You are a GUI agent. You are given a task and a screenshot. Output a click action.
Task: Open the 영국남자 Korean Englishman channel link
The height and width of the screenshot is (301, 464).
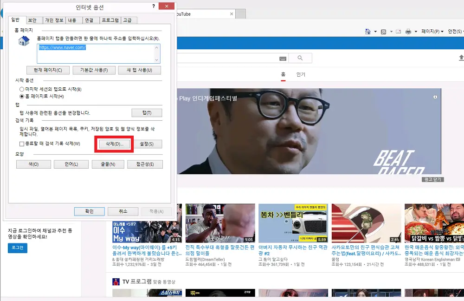430,260
